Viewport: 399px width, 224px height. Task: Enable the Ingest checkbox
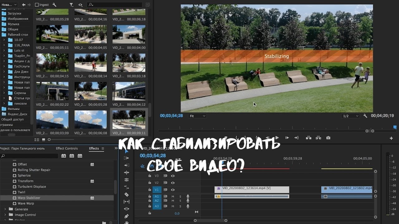pyautogui.click(x=37, y=5)
